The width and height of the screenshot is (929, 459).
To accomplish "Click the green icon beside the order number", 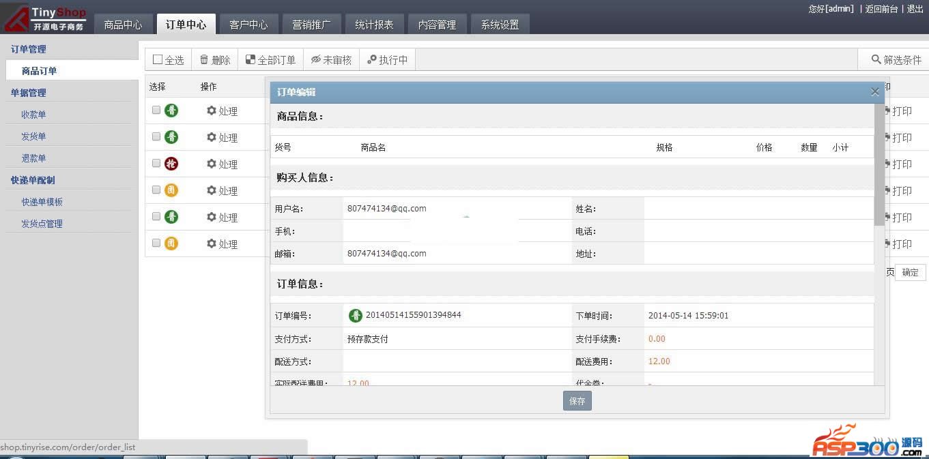I will pyautogui.click(x=356, y=315).
